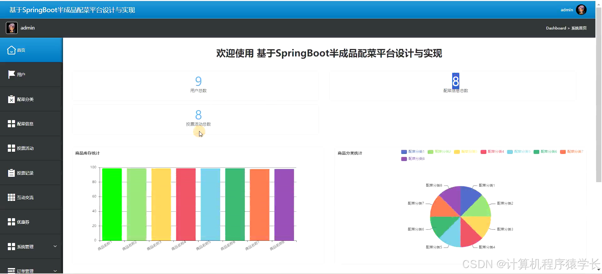Click the dark green 商品名称6 bar

click(235, 204)
